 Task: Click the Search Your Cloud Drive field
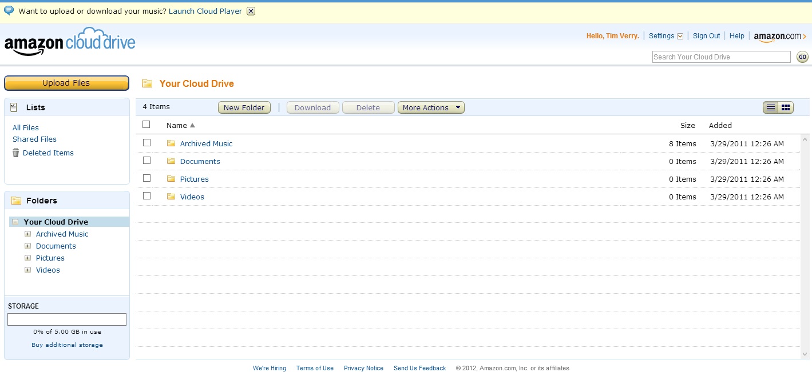720,57
